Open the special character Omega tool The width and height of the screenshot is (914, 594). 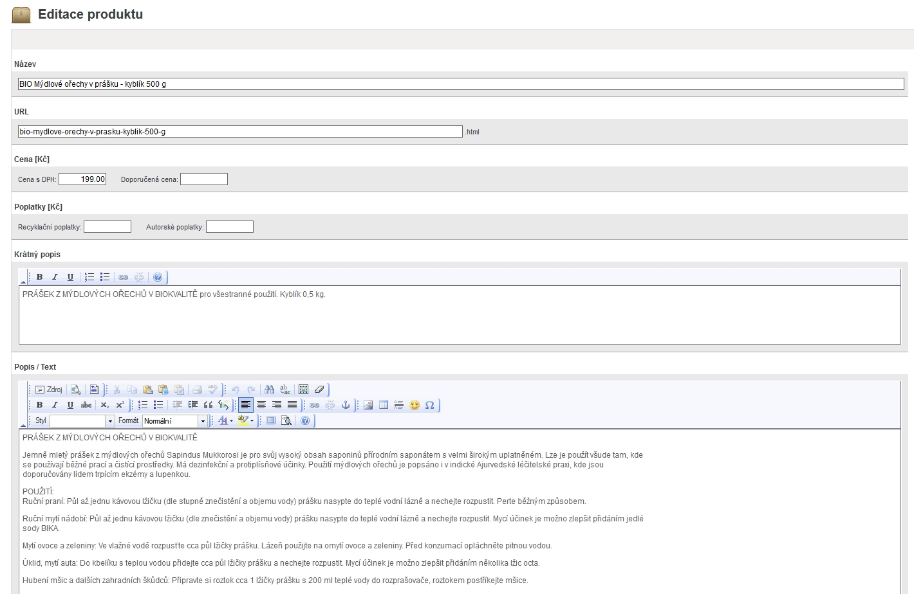(430, 405)
